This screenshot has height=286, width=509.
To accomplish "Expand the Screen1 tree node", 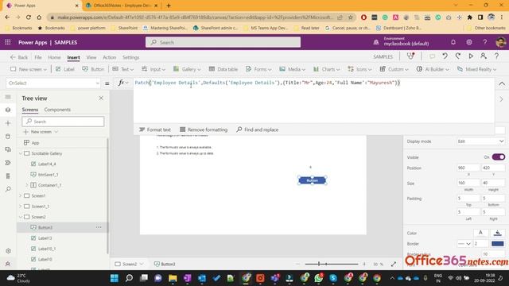I will [21, 195].
